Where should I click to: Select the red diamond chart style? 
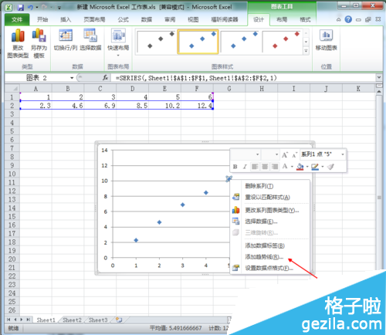[x=282, y=42]
